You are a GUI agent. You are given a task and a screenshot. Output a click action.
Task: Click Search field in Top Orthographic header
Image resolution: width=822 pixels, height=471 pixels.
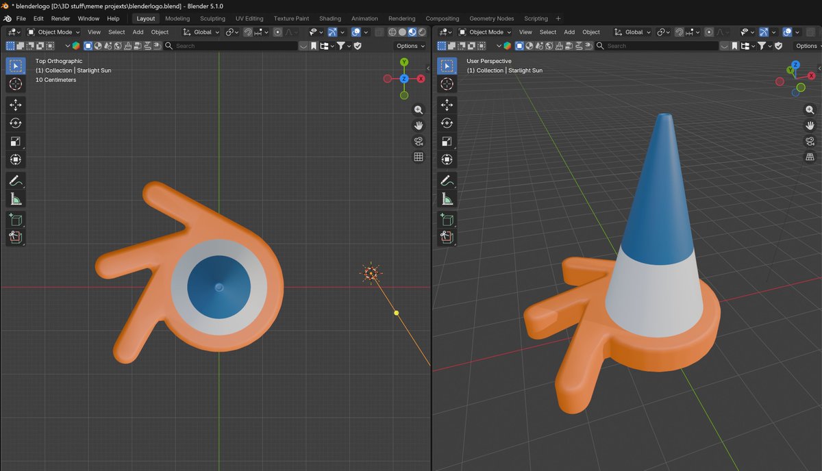pyautogui.click(x=231, y=46)
